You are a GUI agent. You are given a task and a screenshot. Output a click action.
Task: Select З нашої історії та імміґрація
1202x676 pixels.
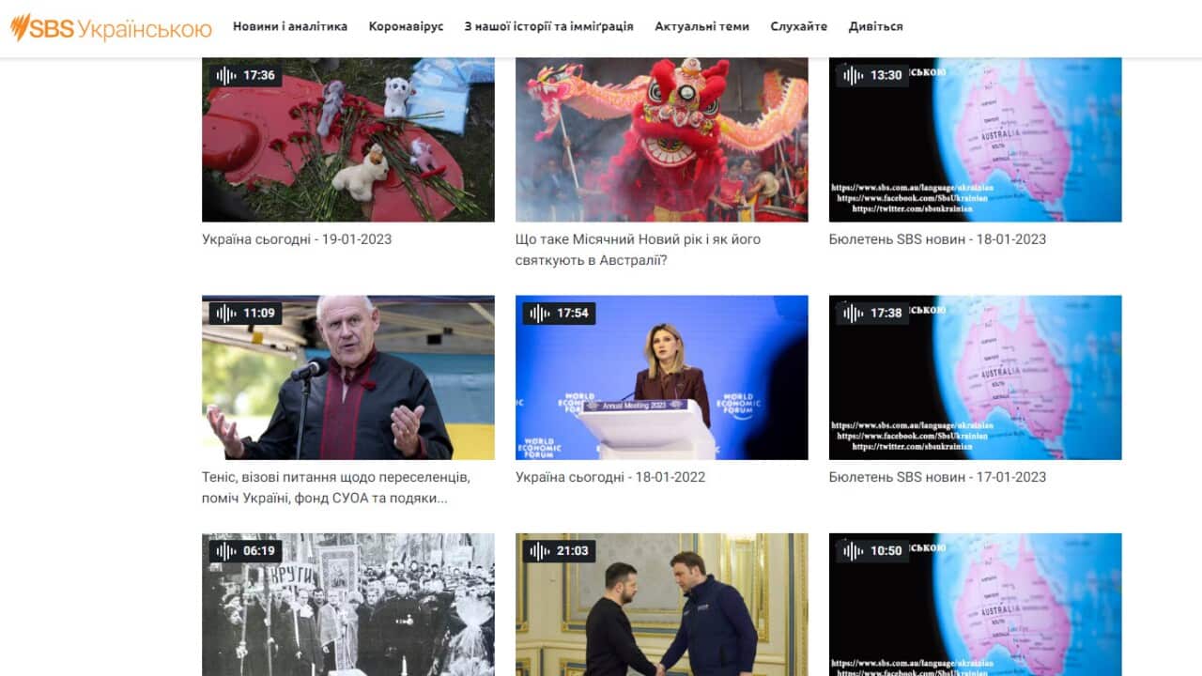547,26
